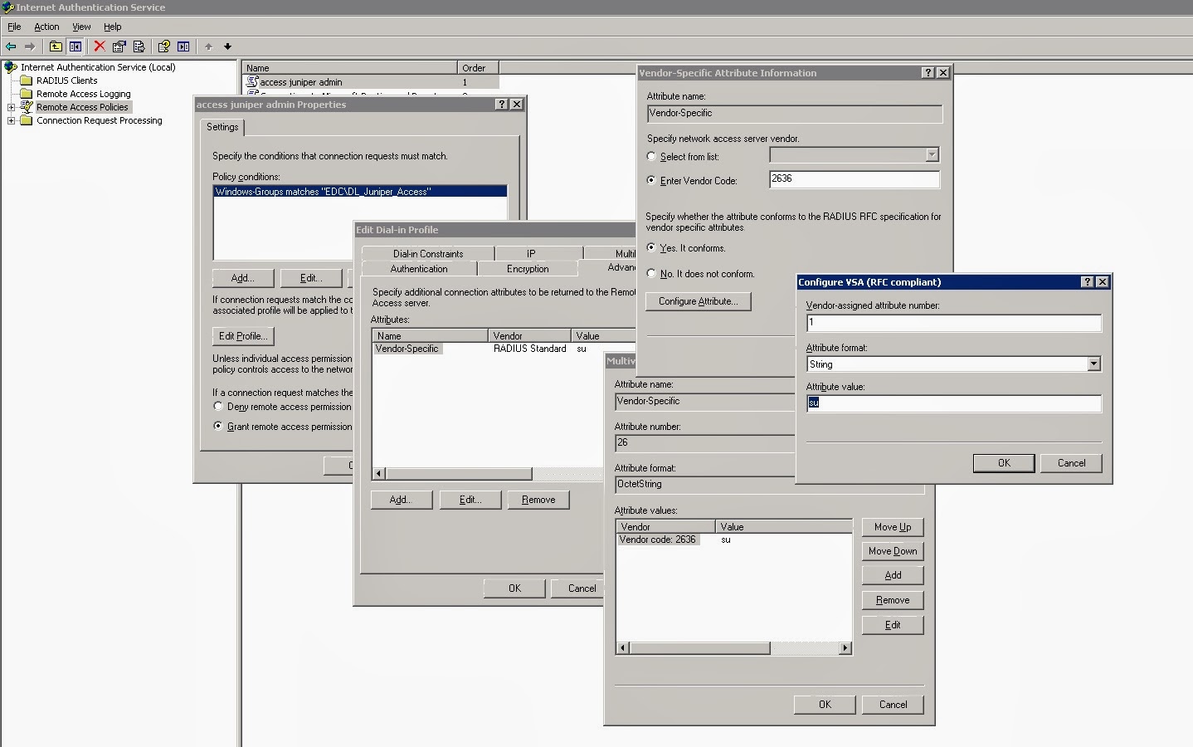The width and height of the screenshot is (1193, 747).
Task: Click the Export List toolbar icon
Action: click(x=139, y=46)
